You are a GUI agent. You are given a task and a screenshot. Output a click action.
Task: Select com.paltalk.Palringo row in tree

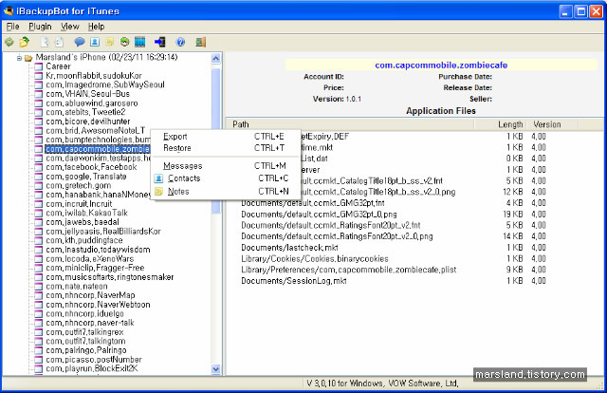86,350
